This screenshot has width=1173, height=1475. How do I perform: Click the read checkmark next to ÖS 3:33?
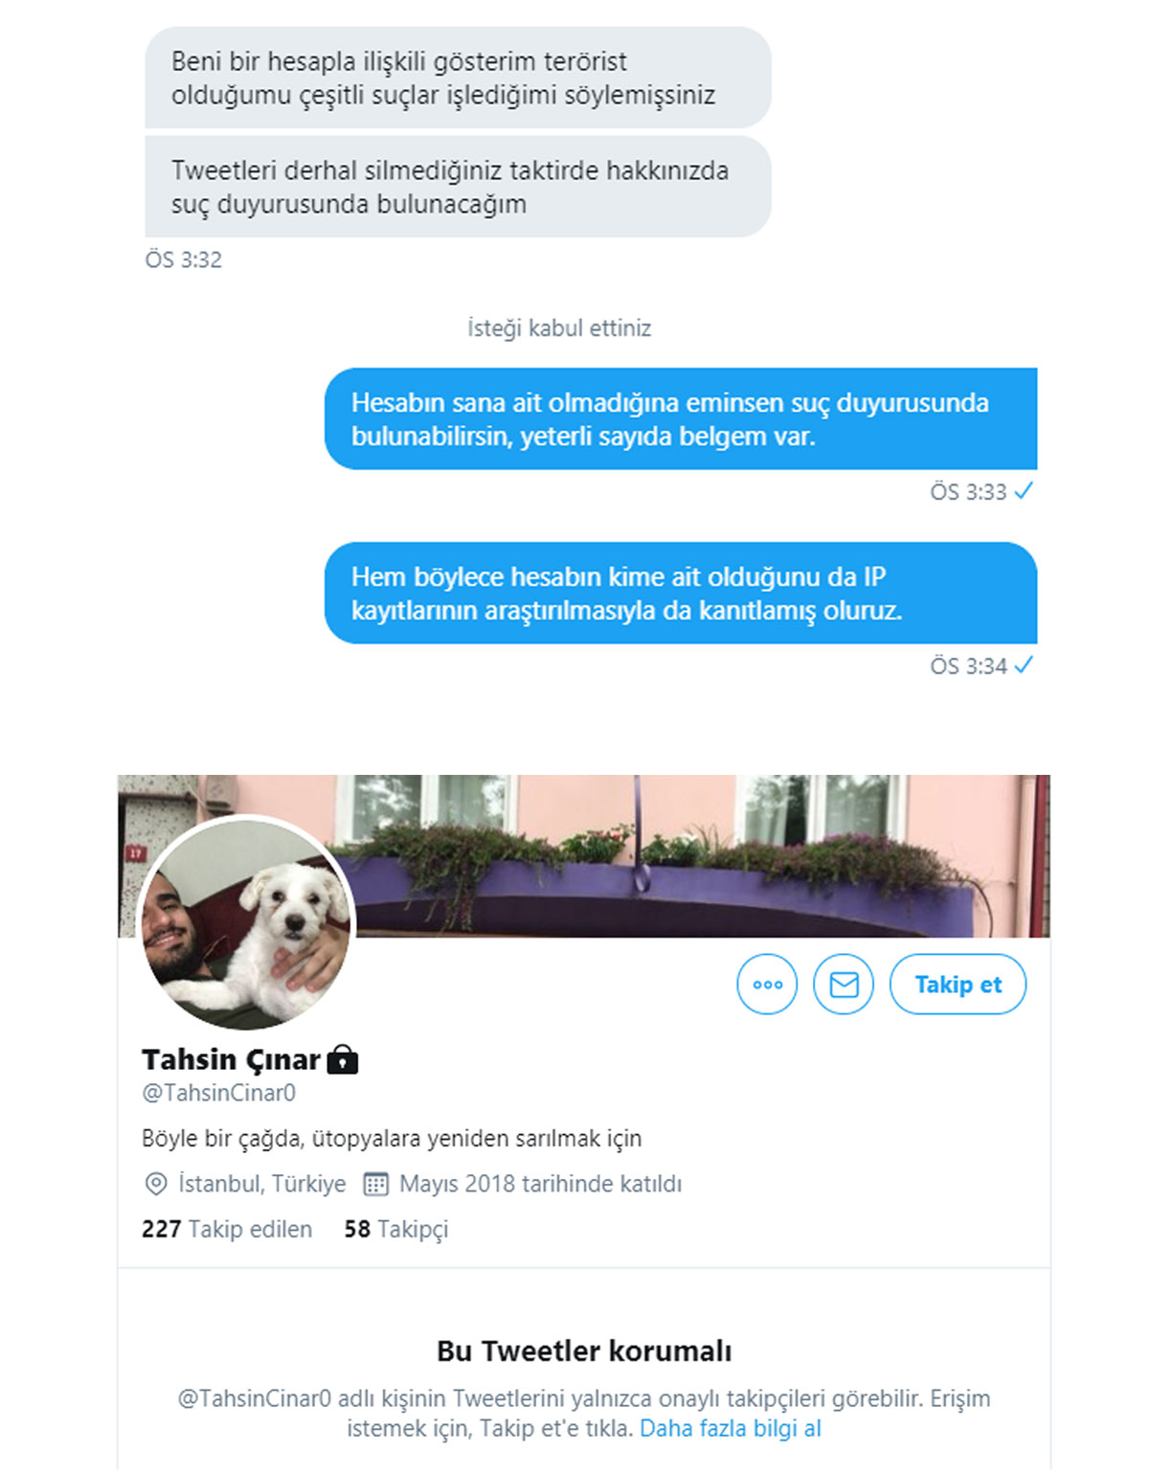[1024, 491]
